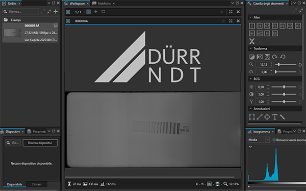Rotate the image clockwise

pos(275,57)
